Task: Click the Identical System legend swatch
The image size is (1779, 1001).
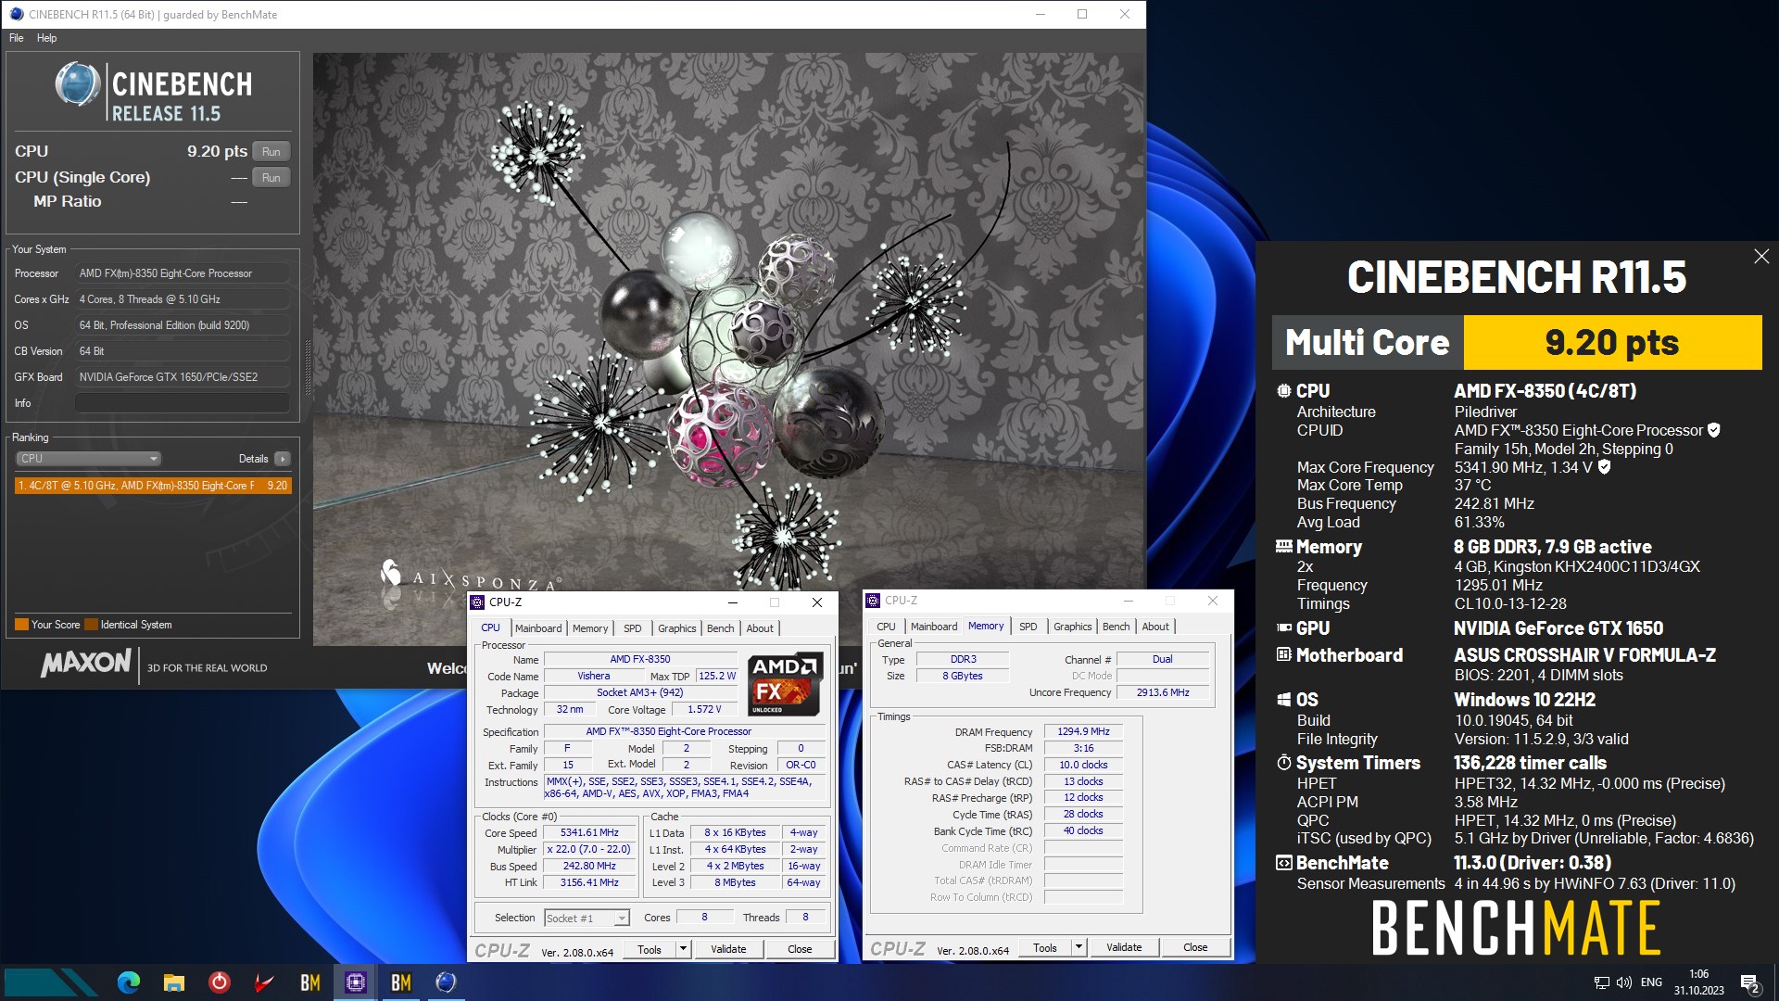Action: pyautogui.click(x=91, y=625)
